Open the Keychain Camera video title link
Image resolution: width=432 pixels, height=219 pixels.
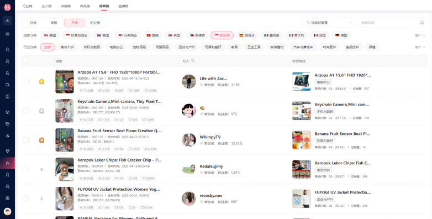click(x=119, y=102)
